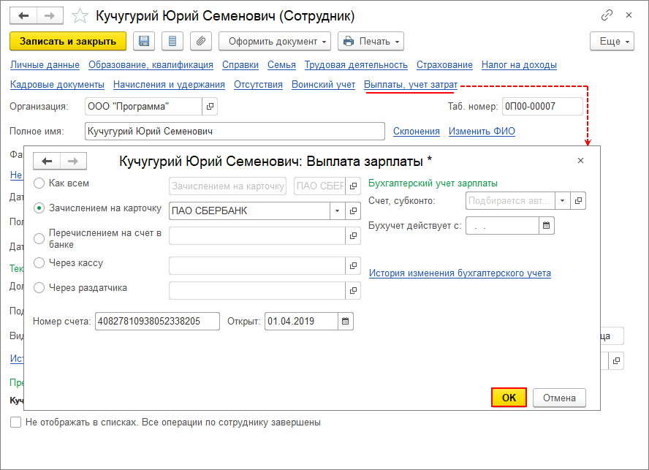Open the calendar picker for the Открыт date
Screen dimensions: 649x470
tap(346, 322)
